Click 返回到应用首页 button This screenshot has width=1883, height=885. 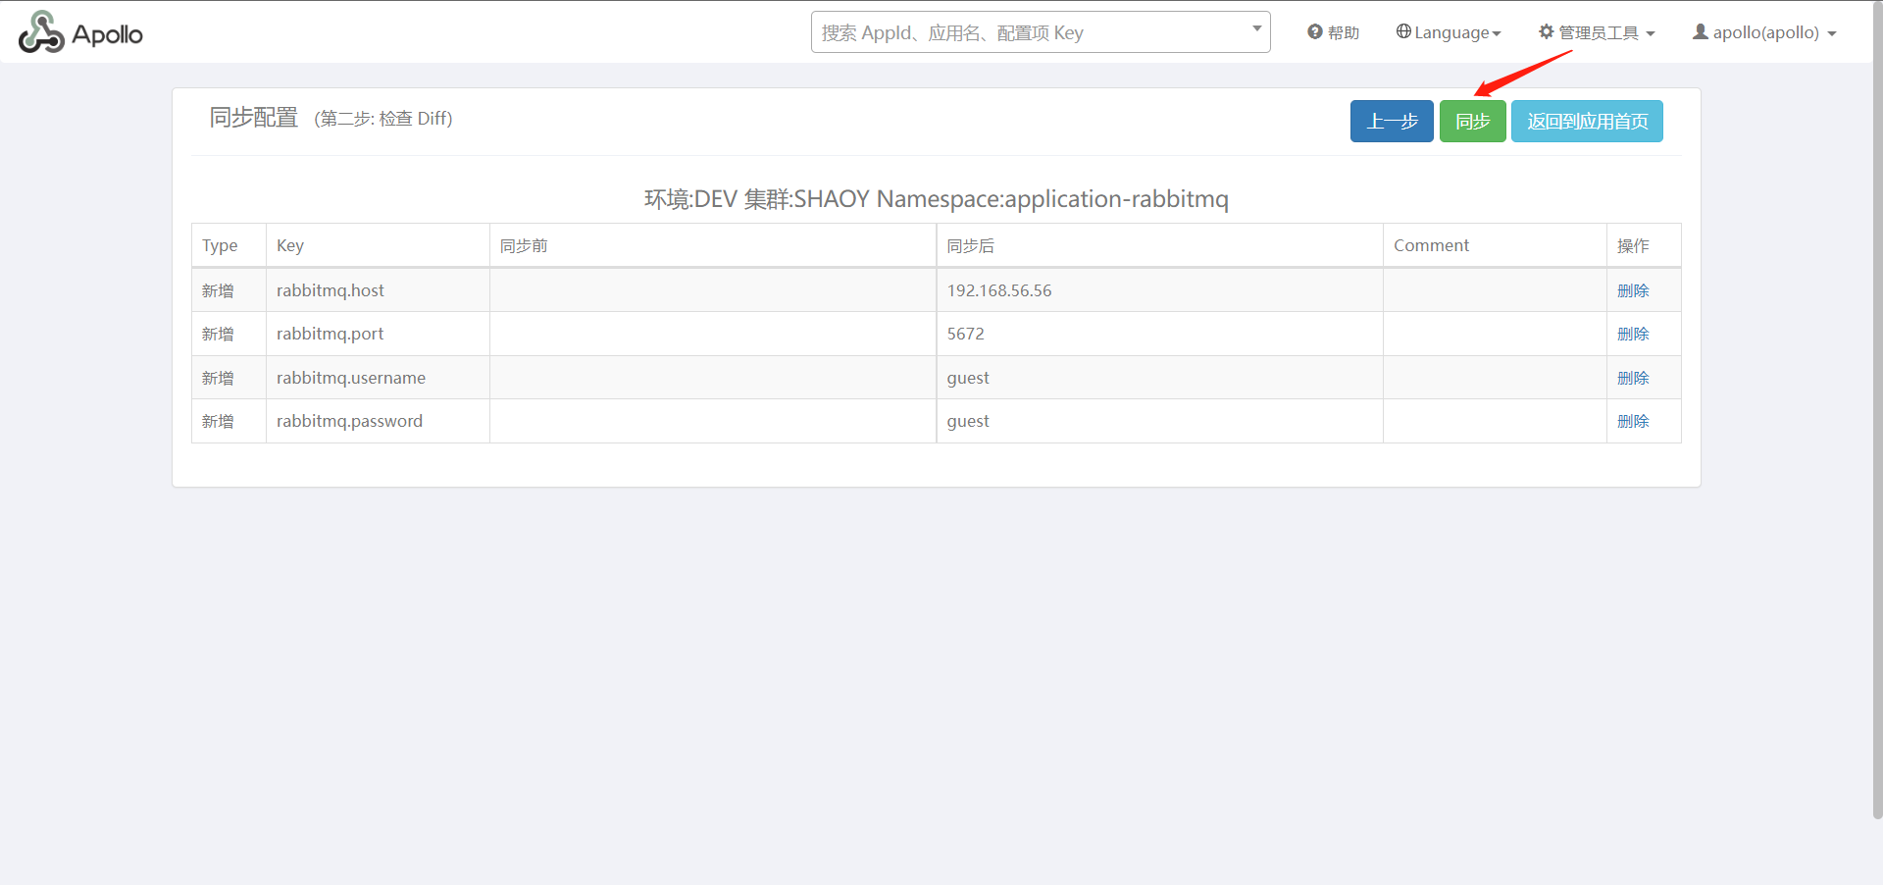1587,122
